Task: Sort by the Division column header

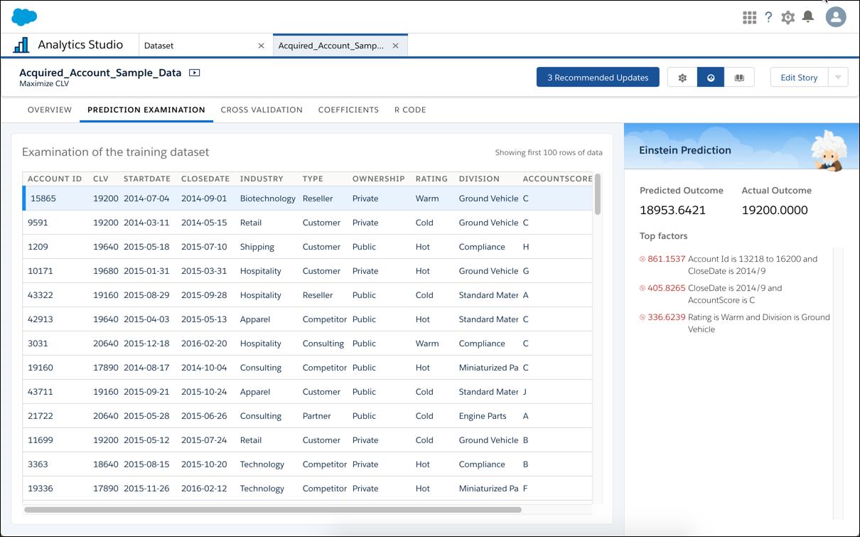Action: click(479, 179)
